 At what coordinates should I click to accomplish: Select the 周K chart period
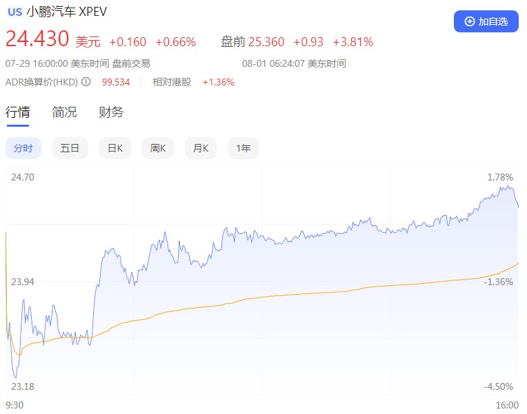point(158,148)
